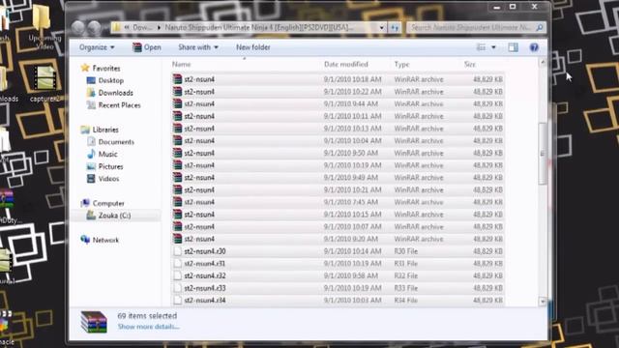Open the Share with dropdown menu
Screen dimensions: 619x348
pyautogui.click(x=197, y=47)
